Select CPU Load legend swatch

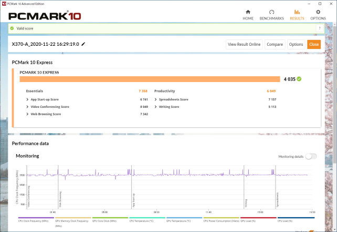(x=296, y=218)
